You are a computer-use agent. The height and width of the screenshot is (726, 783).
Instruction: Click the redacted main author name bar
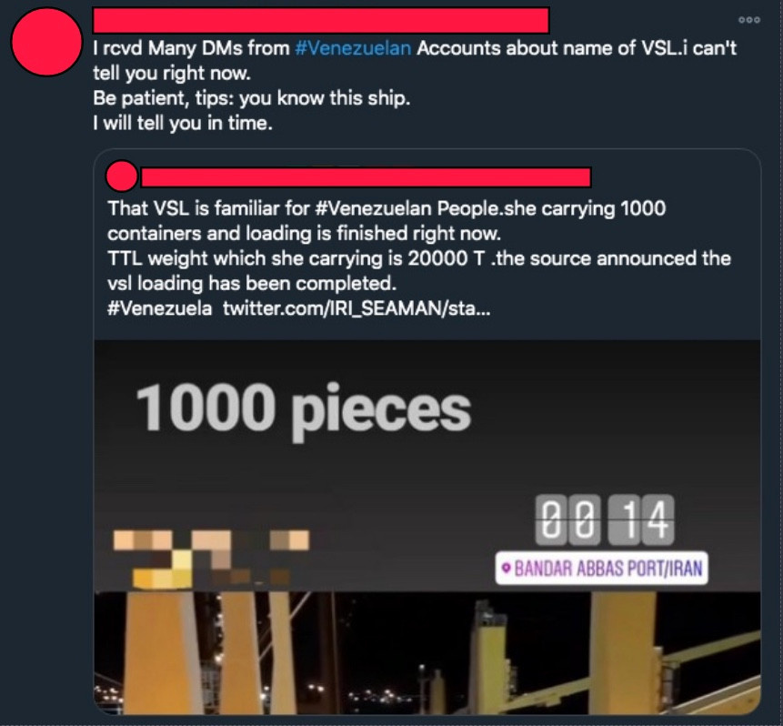pyautogui.click(x=321, y=21)
